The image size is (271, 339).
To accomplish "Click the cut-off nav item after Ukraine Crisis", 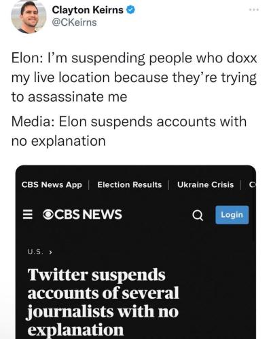I will coord(252,184).
